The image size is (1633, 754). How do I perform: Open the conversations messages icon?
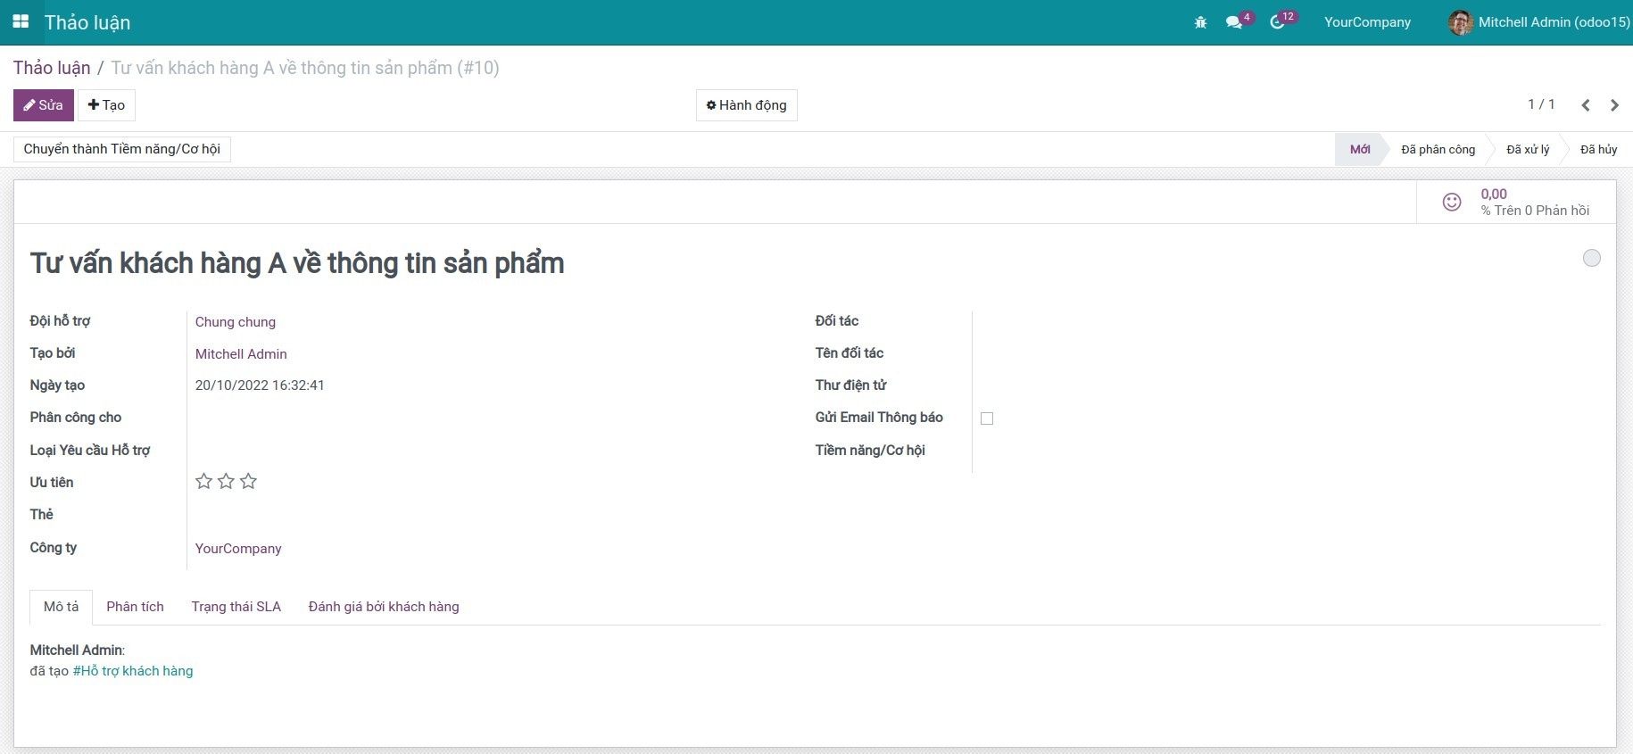coord(1234,22)
